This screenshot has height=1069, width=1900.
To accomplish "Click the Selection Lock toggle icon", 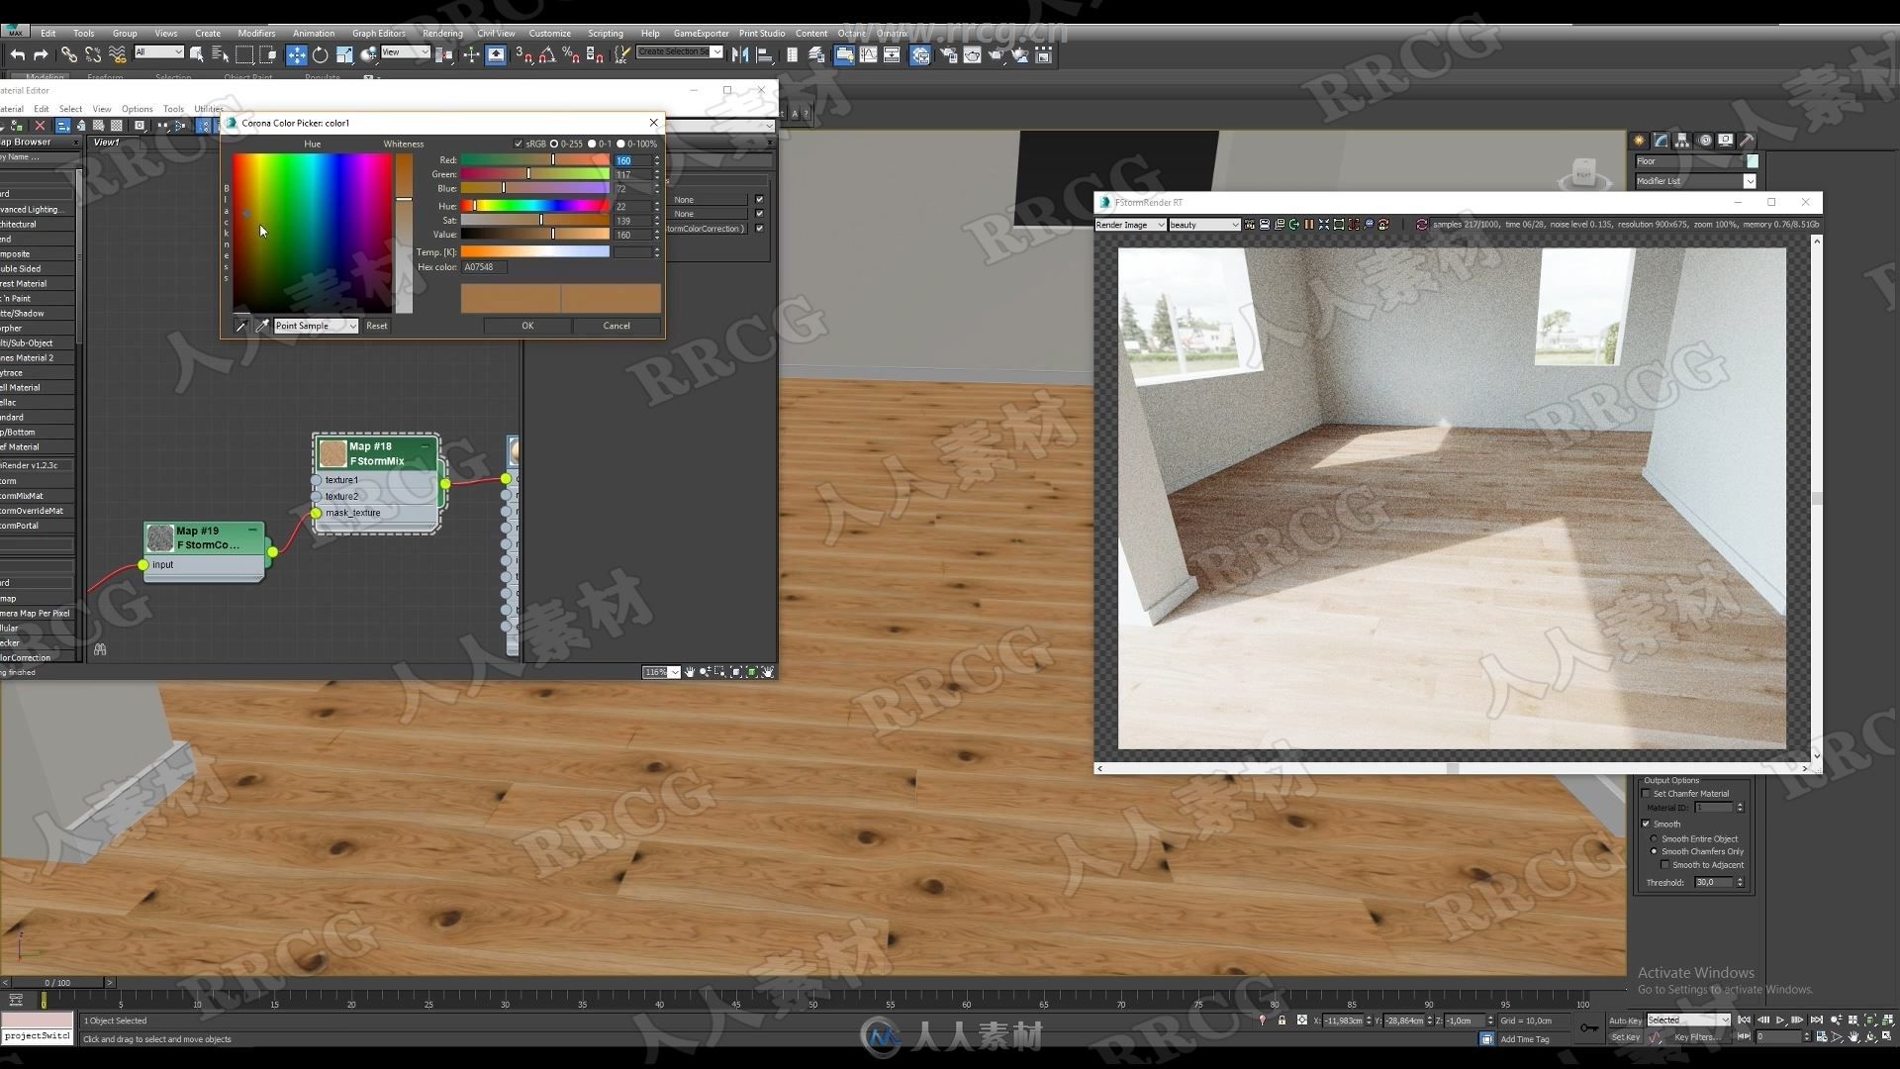I will click(x=1282, y=1020).
